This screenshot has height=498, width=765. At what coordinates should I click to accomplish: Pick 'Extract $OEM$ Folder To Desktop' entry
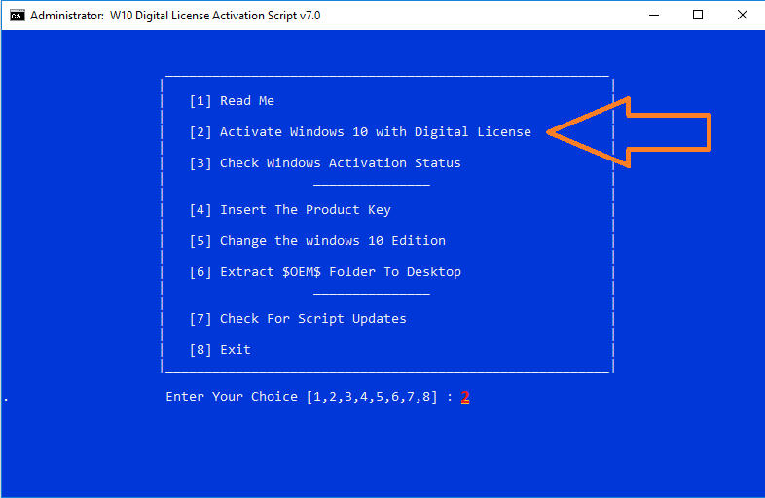325,272
